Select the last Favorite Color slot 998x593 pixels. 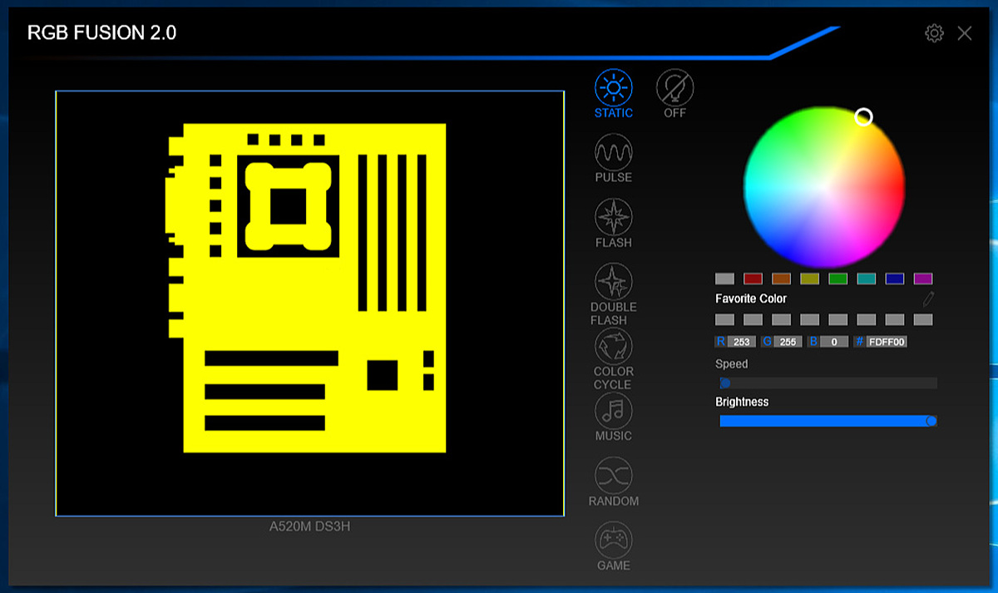tap(923, 319)
